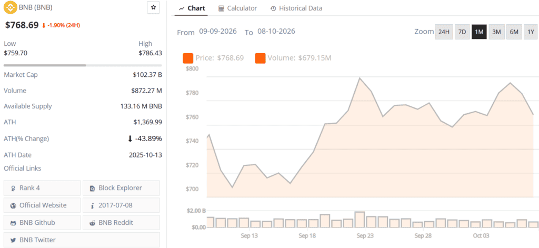This screenshot has width=539, height=248.
Task: Open the Block Explorer link
Action: tap(121, 188)
